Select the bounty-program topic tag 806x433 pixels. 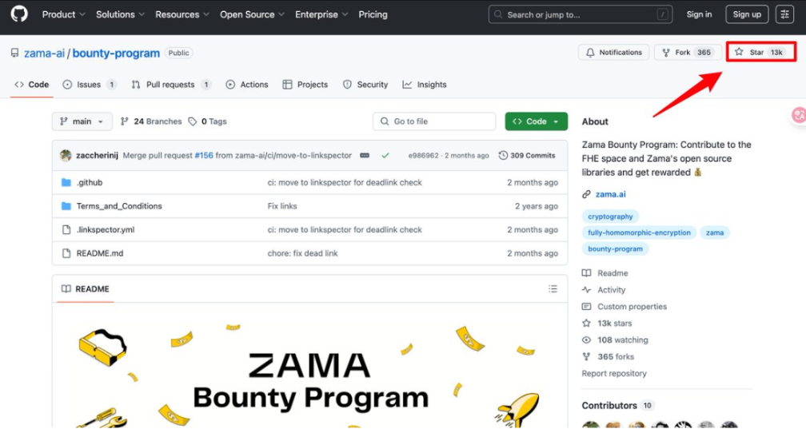tap(616, 248)
